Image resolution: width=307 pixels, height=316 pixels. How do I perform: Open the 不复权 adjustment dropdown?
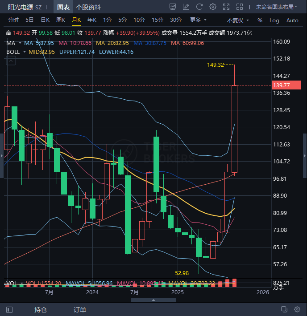pyautogui.click(x=238, y=20)
